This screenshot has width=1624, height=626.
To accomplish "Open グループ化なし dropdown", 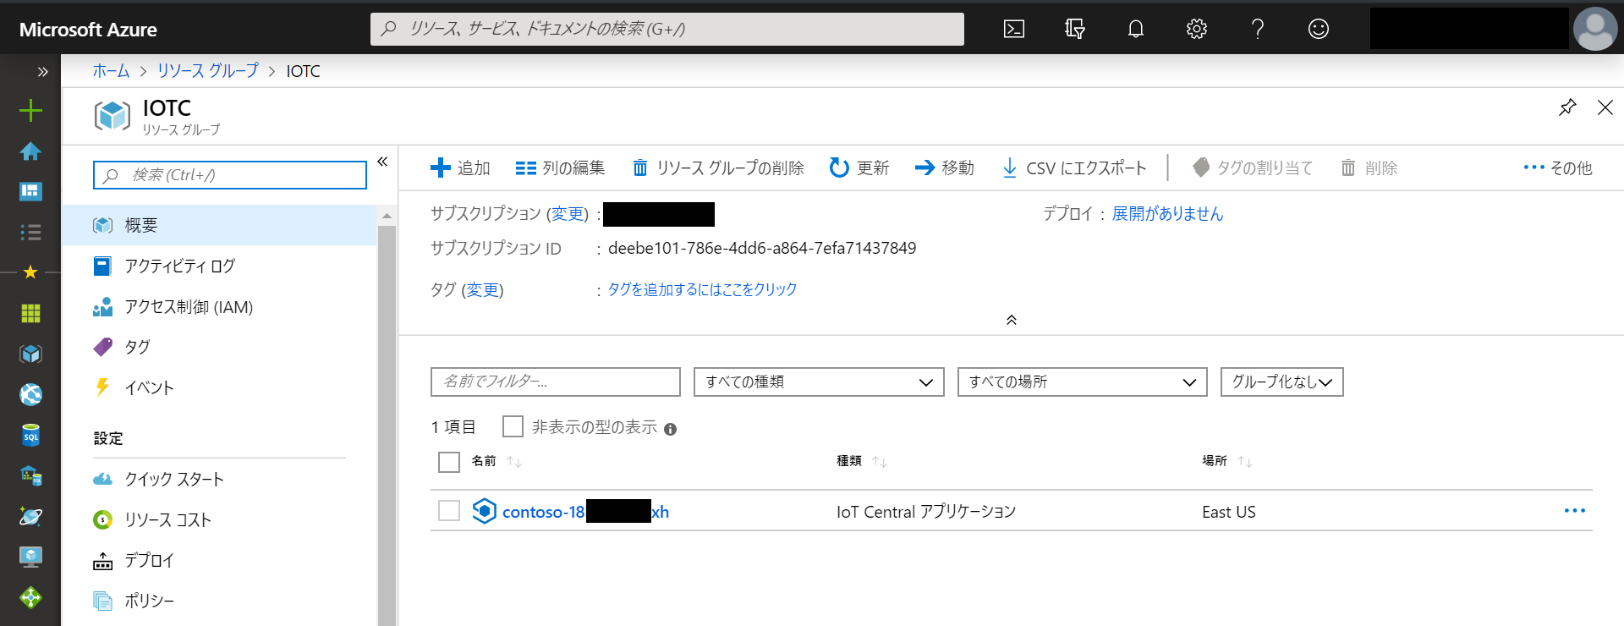I will point(1281,382).
